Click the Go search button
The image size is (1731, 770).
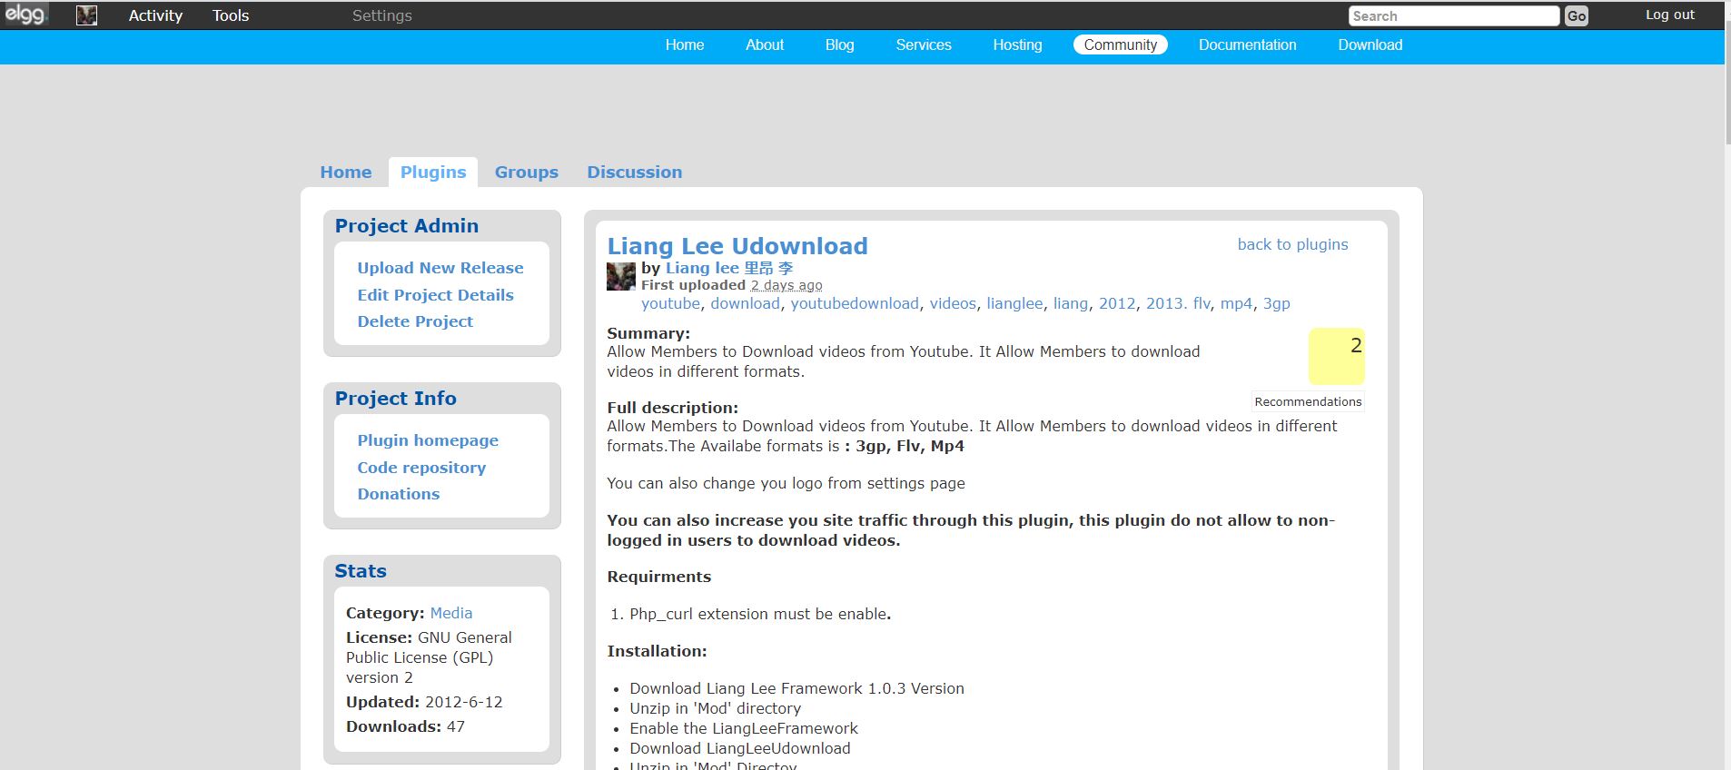pyautogui.click(x=1577, y=16)
